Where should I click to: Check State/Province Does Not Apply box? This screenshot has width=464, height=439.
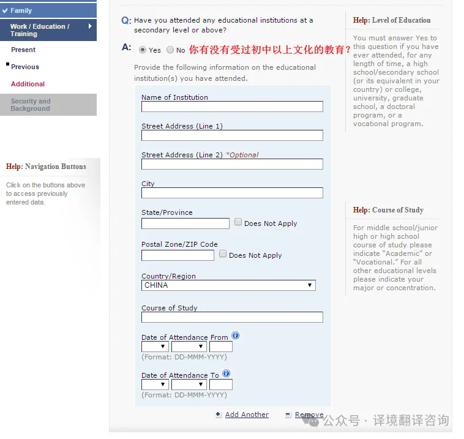coord(238,223)
